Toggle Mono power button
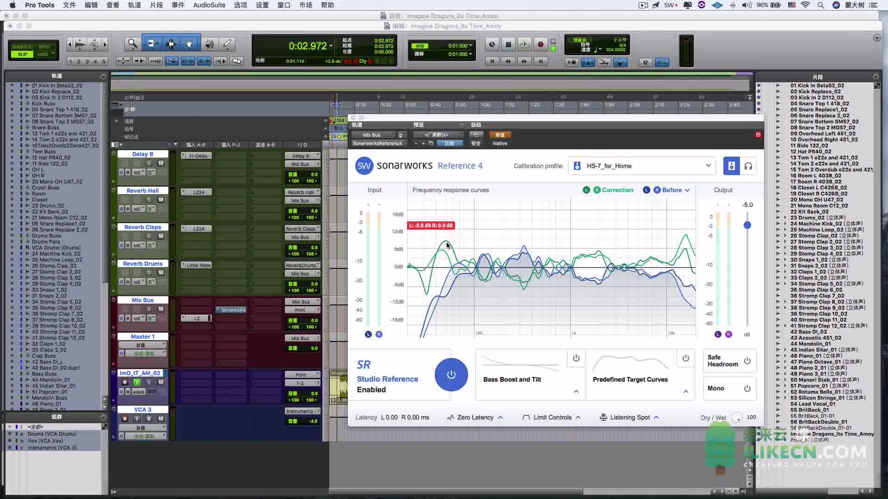 747,389
